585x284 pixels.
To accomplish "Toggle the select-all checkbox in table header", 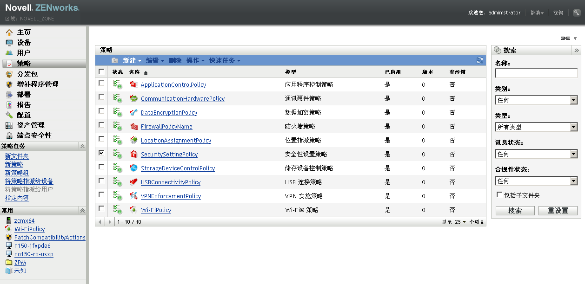I will (x=101, y=71).
